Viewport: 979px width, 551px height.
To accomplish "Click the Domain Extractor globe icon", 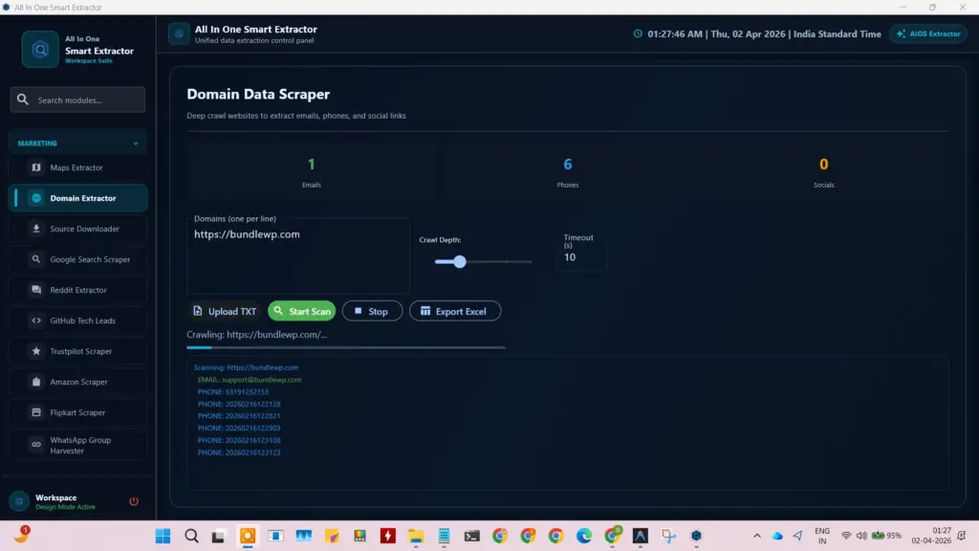I will [x=36, y=198].
